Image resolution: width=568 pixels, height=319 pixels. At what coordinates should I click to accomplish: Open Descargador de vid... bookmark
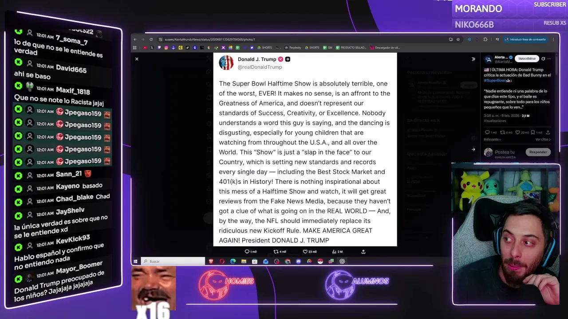click(385, 47)
